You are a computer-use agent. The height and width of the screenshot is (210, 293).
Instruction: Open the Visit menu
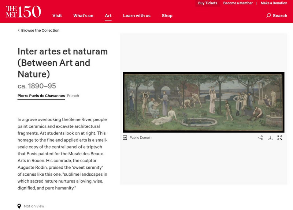click(x=57, y=16)
